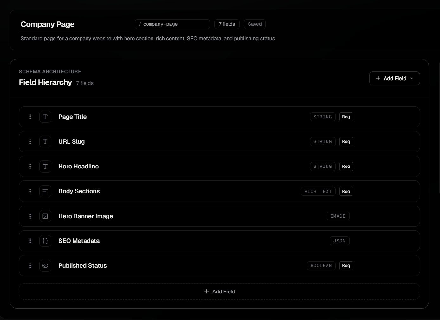Screen dimensions: 440x320
Task: Click the STRING type badge on Hero Headline
Action: pyautogui.click(x=323, y=167)
